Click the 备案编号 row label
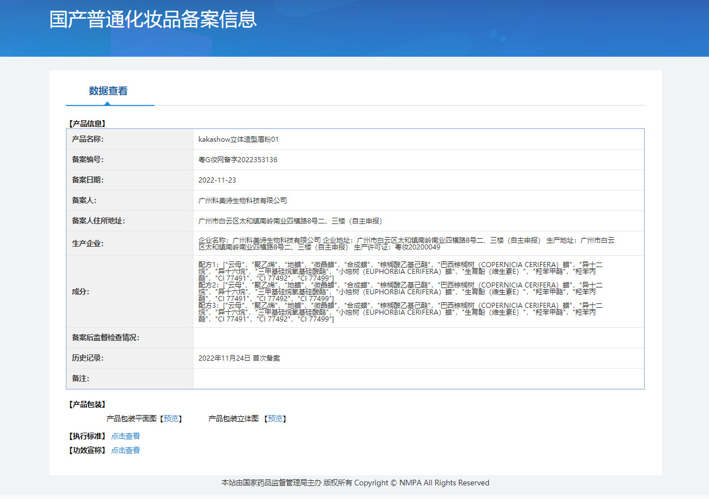Image resolution: width=709 pixels, height=499 pixels. point(88,160)
